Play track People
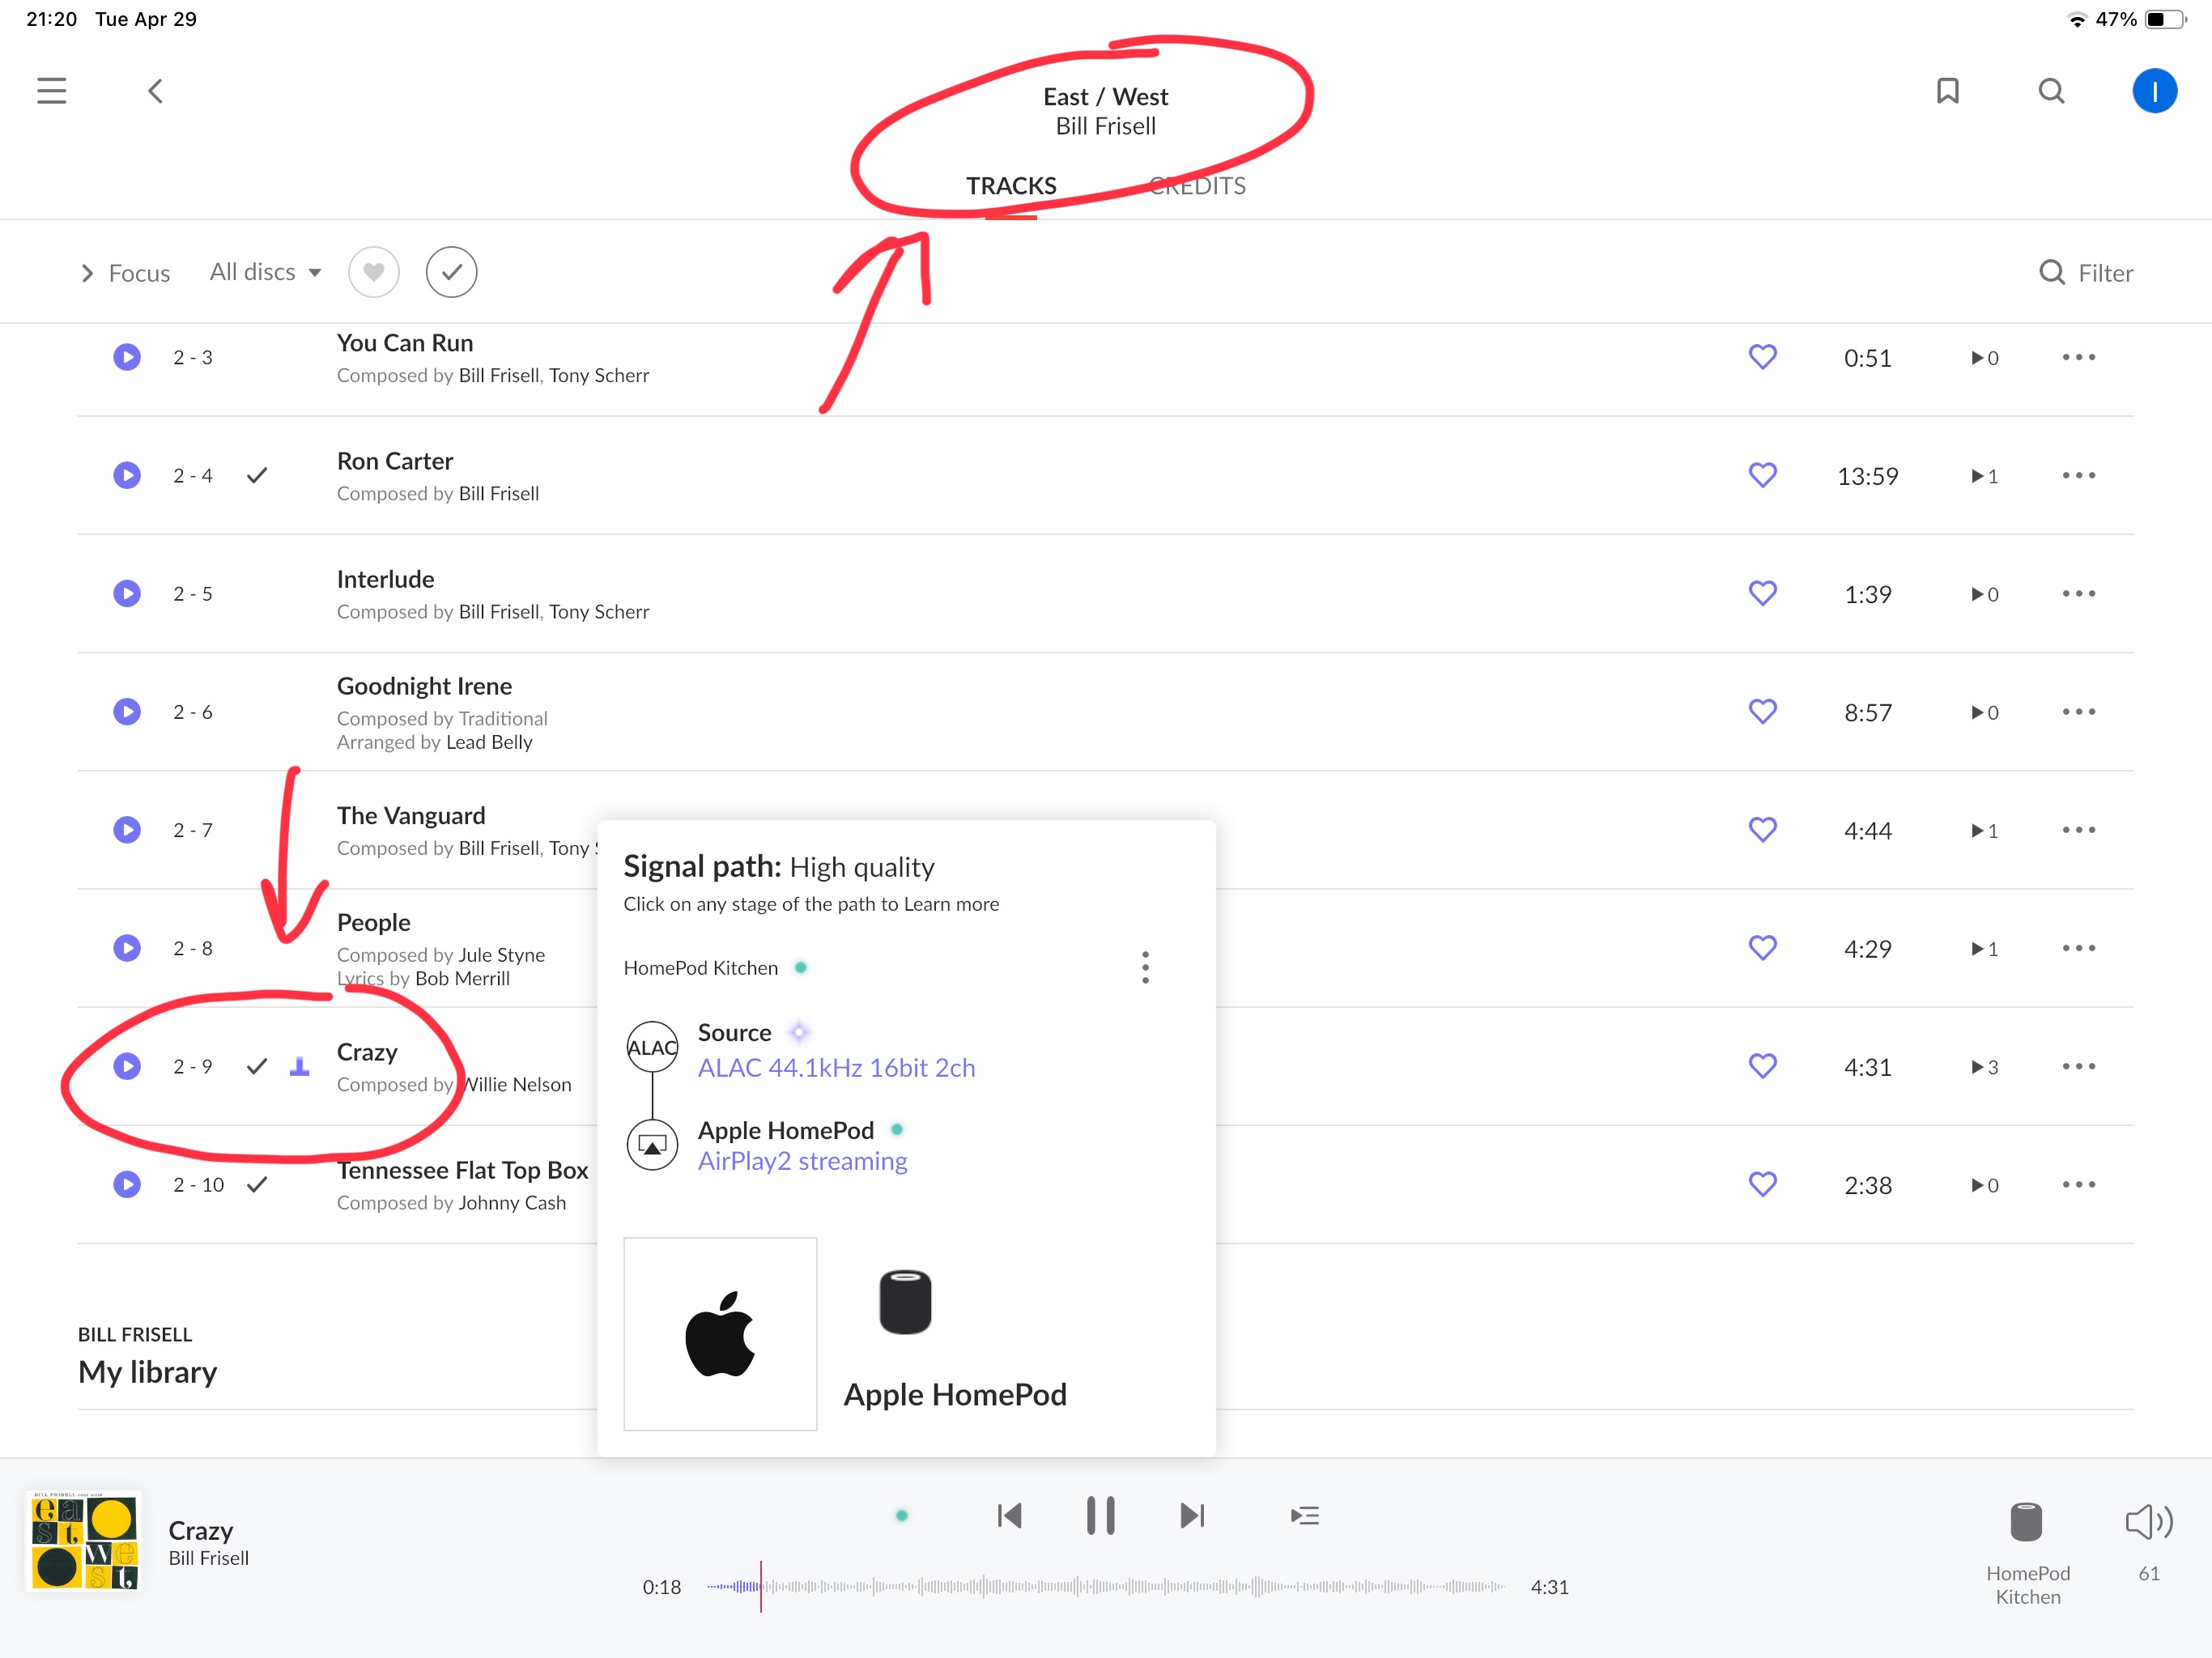The width and height of the screenshot is (2212, 1658). tap(127, 947)
